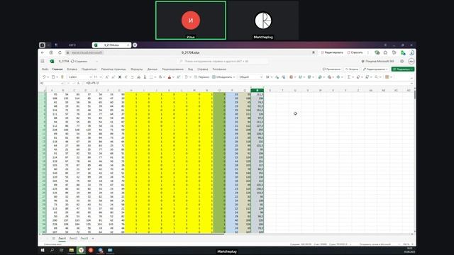Select the Лист2 sheet tab
The width and height of the screenshot is (454, 255).
tap(73, 238)
